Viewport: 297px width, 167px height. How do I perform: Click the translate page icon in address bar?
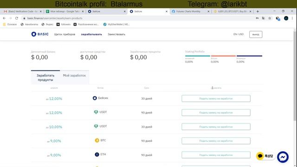[x=263, y=18]
